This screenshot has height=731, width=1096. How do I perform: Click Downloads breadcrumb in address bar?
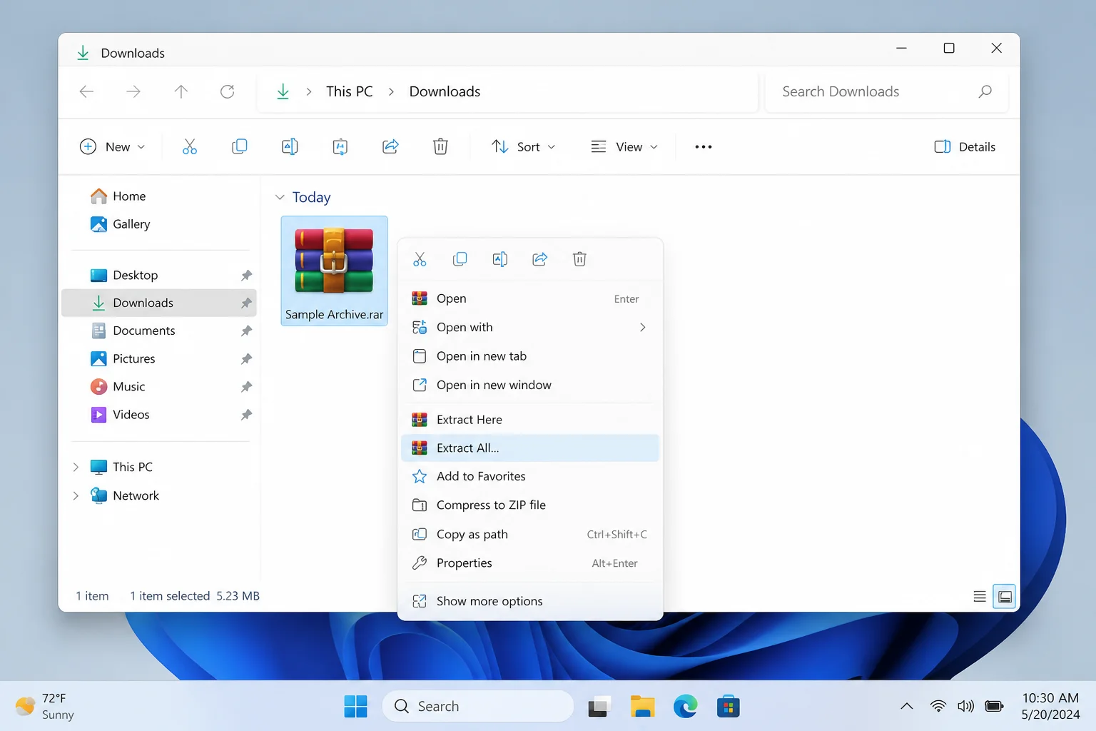click(445, 91)
